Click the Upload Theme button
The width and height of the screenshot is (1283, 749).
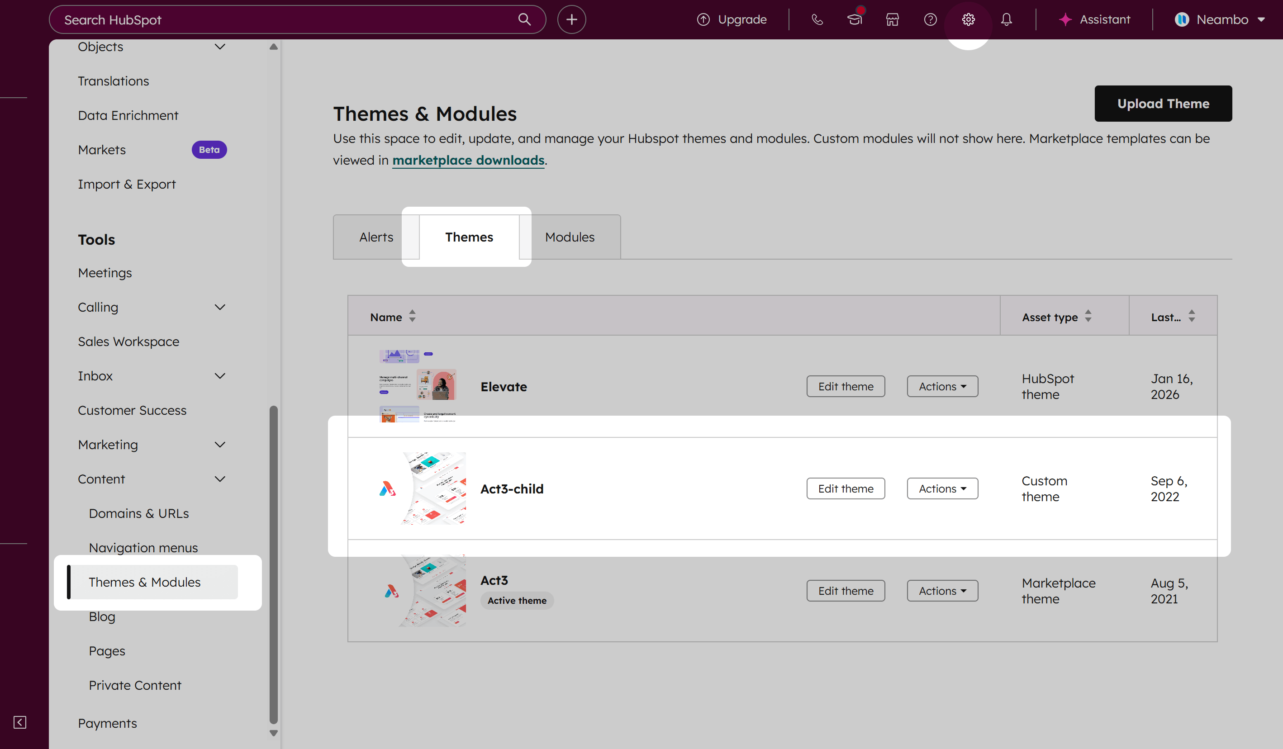click(1163, 104)
